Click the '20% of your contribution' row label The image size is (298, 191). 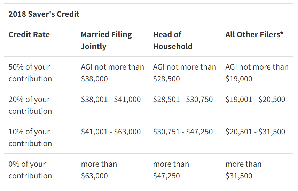30,105
